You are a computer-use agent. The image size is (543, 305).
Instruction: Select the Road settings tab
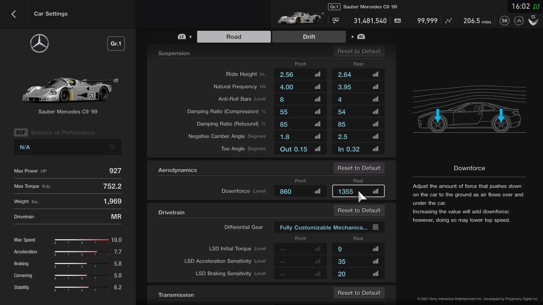(x=234, y=37)
